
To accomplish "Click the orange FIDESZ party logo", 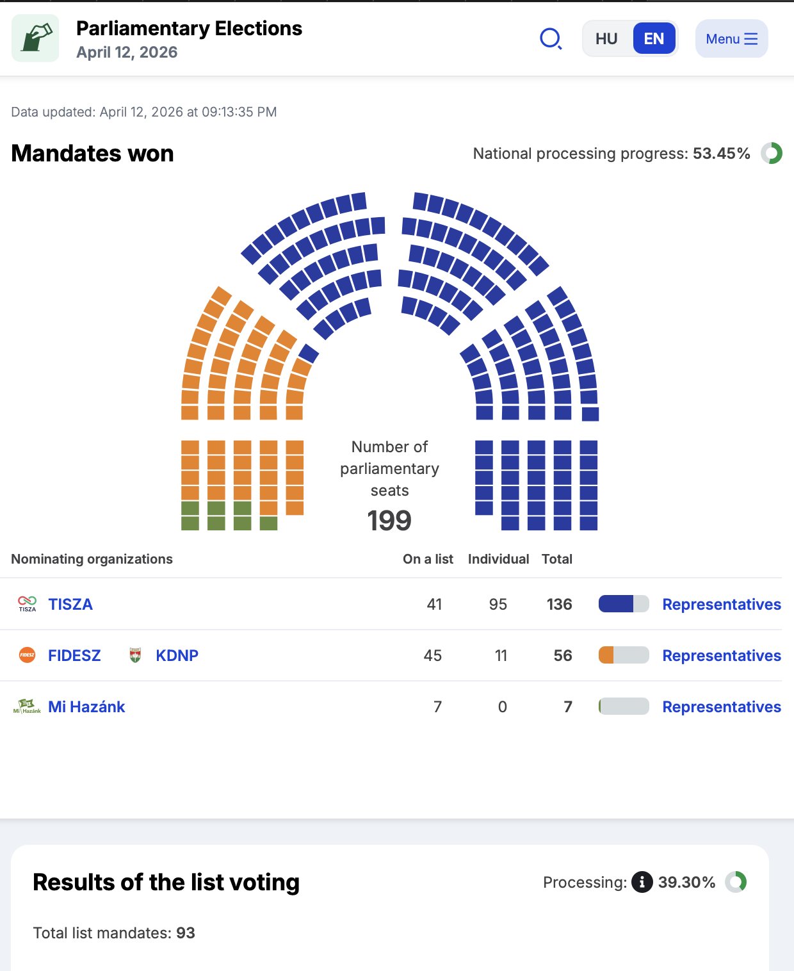I will (27, 655).
